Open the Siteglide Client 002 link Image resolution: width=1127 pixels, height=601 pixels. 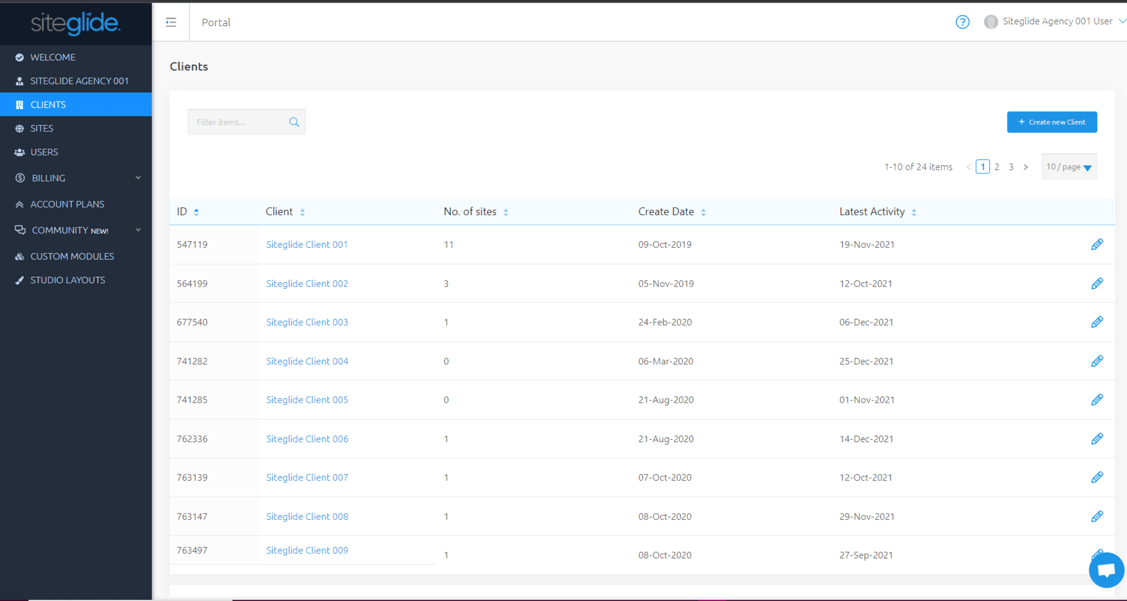(307, 284)
